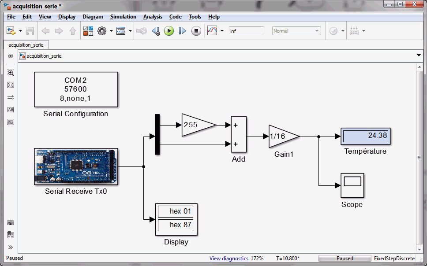
Task: Open the Code menu
Action: pos(176,17)
